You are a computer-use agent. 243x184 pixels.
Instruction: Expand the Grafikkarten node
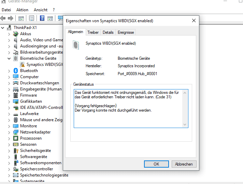(9, 101)
